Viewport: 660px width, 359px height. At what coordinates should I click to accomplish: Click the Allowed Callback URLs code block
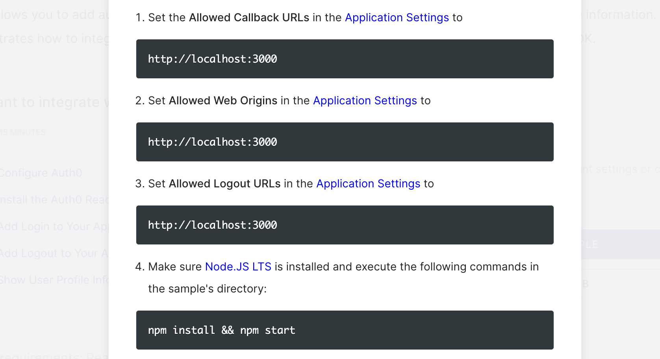(x=345, y=59)
